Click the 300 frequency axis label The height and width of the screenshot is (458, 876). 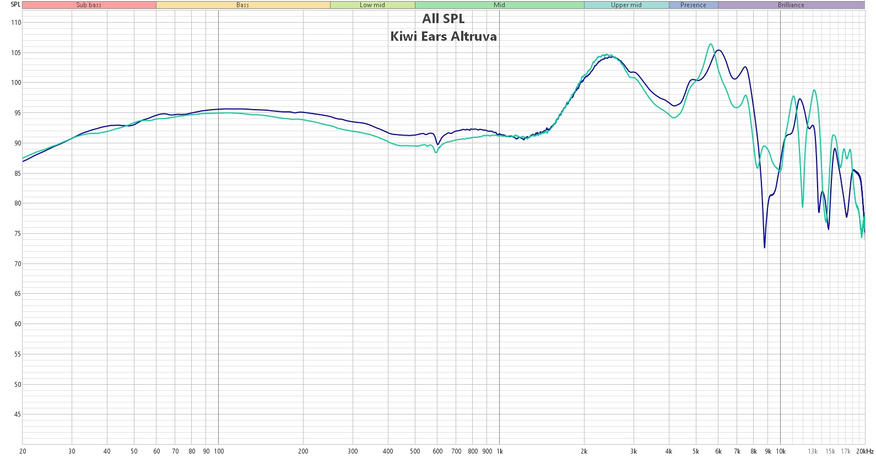coord(353,451)
